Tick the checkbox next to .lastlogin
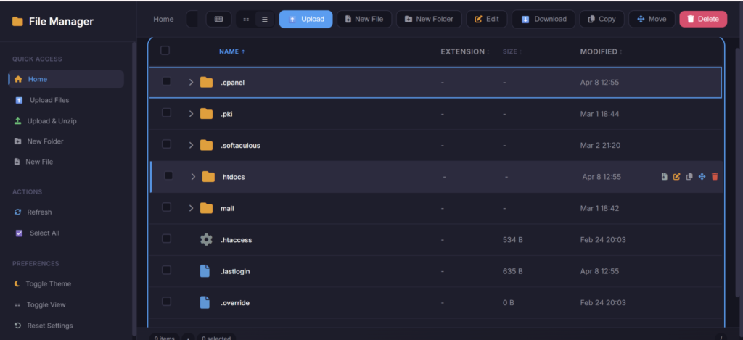The width and height of the screenshot is (743, 340). pos(166,270)
